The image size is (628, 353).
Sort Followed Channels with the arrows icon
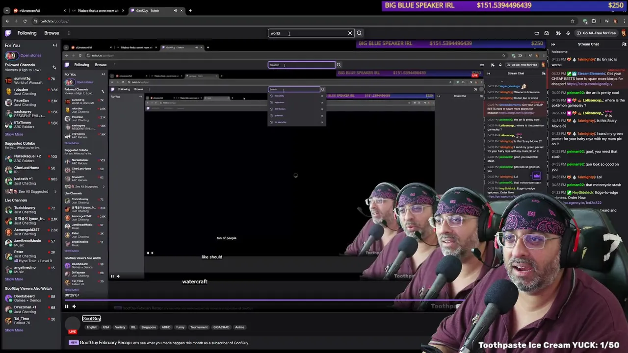pyautogui.click(x=54, y=67)
